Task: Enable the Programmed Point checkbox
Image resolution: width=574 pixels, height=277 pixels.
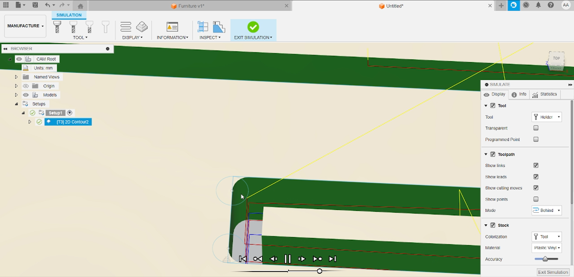Action: [536, 139]
